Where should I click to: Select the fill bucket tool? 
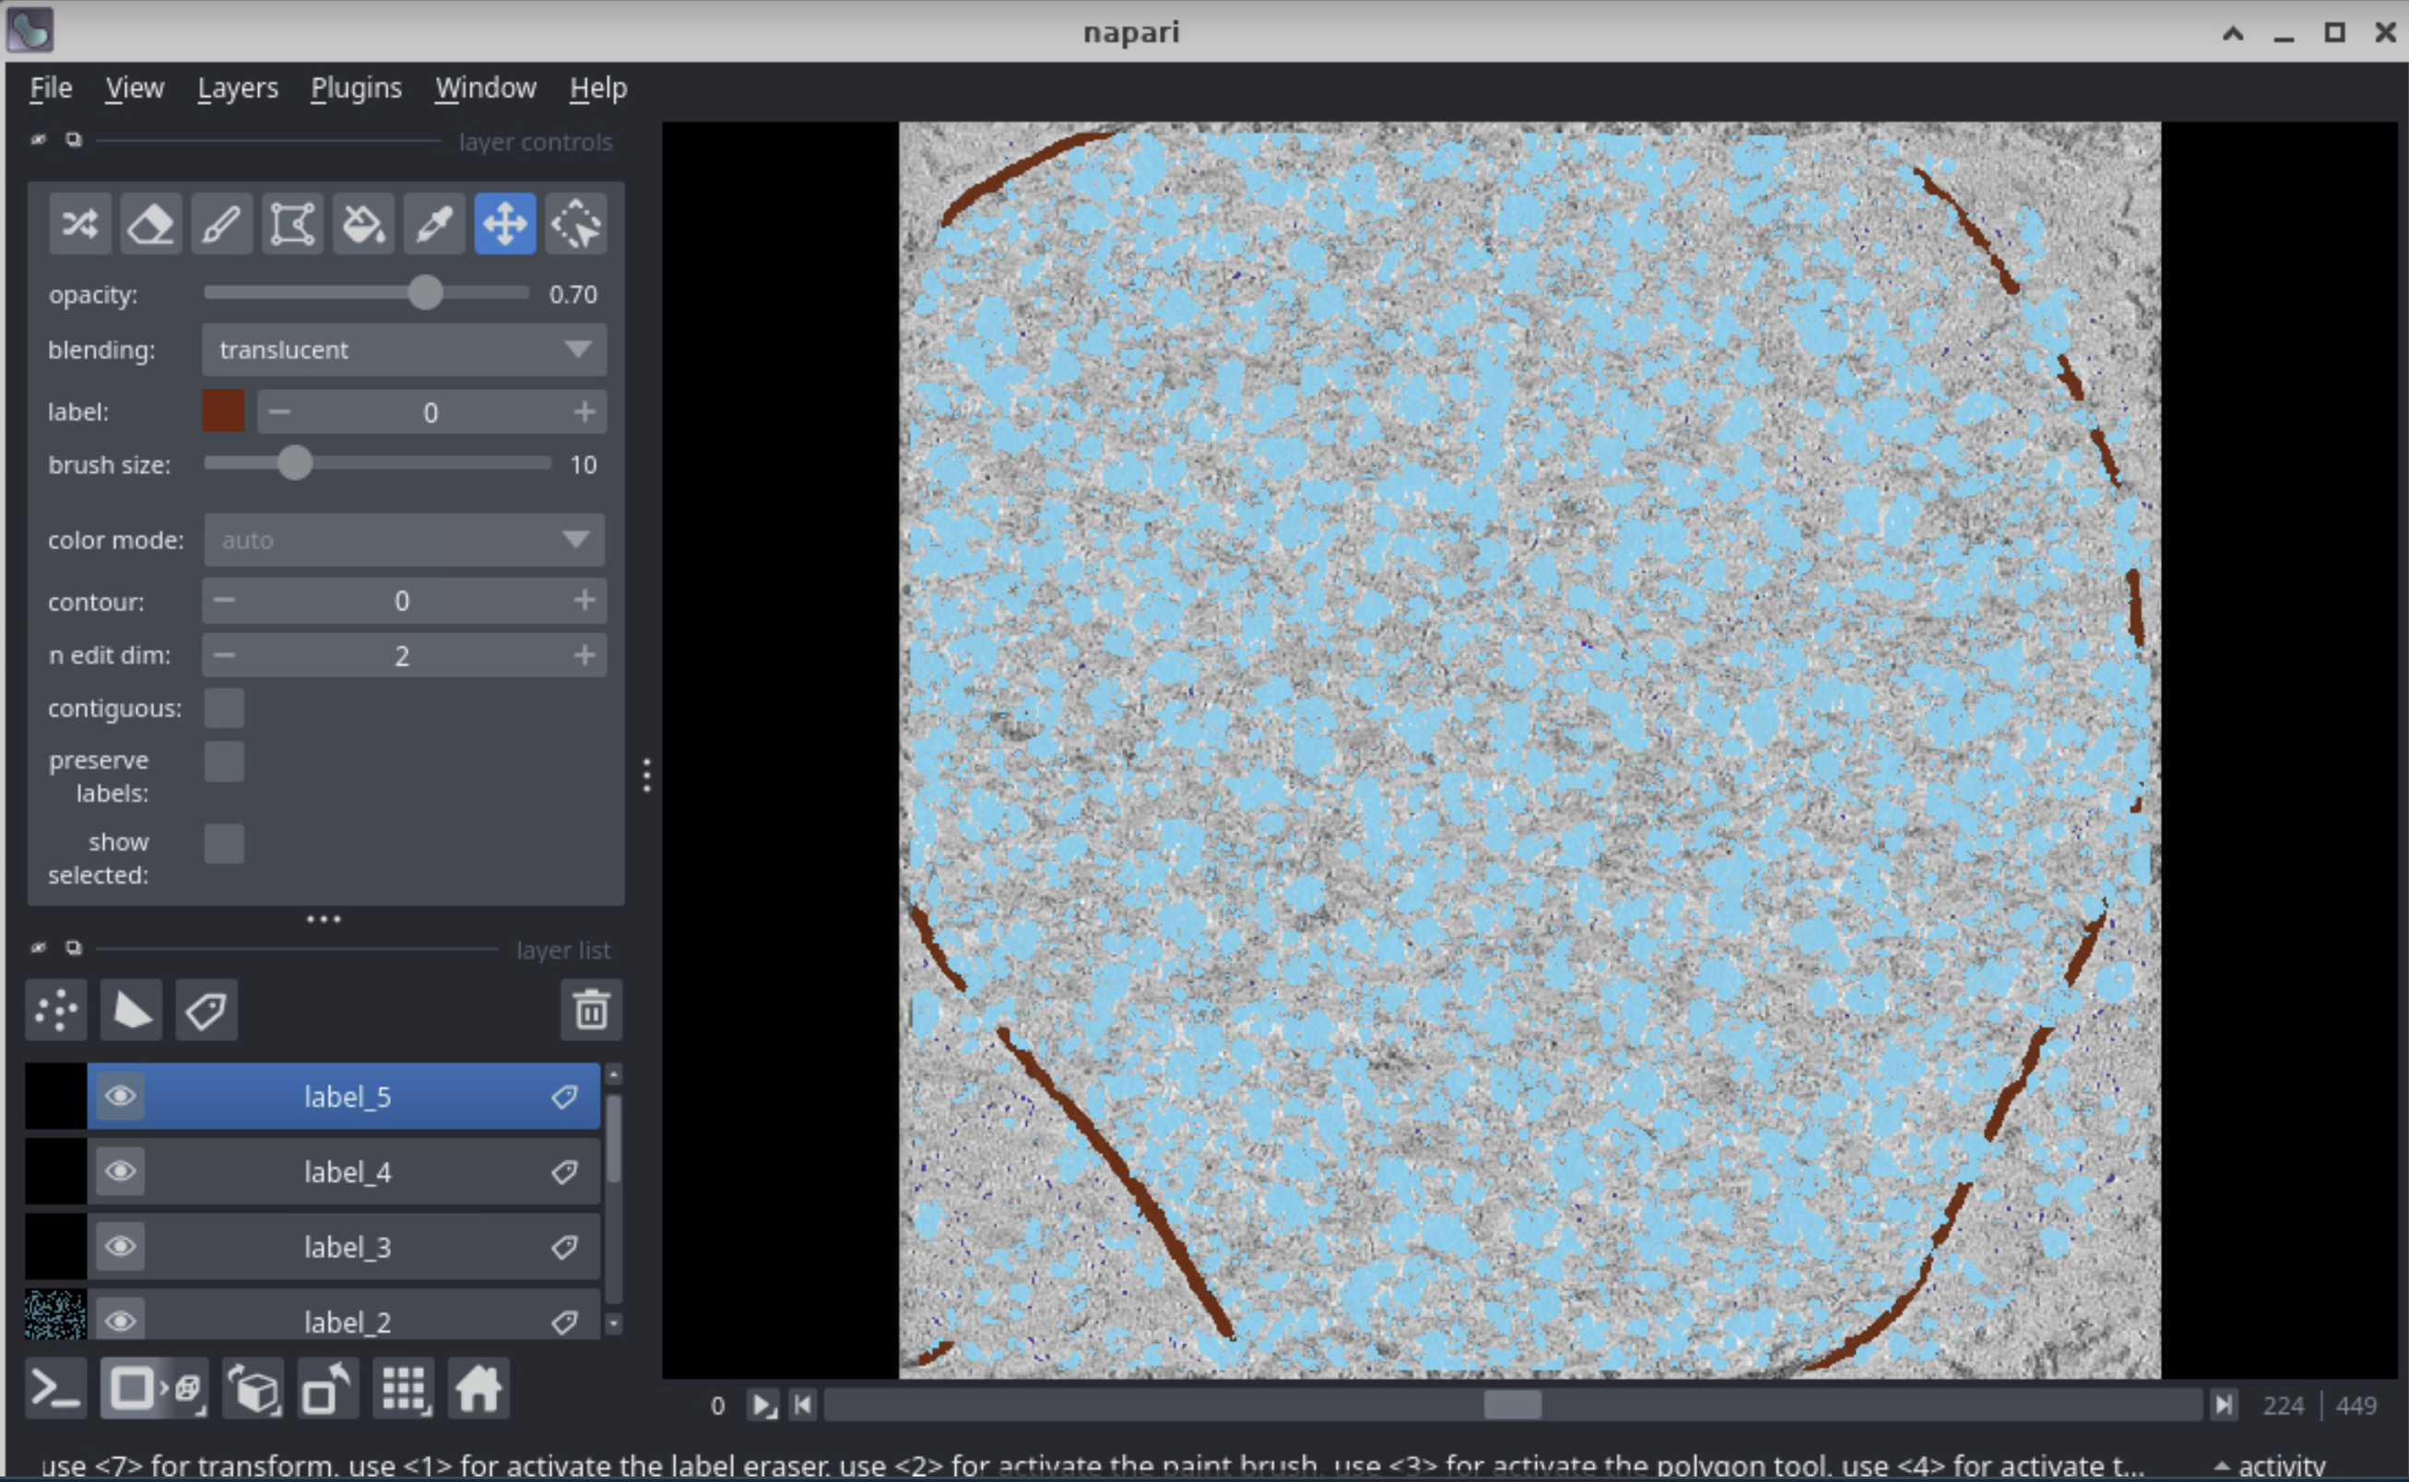tap(362, 225)
